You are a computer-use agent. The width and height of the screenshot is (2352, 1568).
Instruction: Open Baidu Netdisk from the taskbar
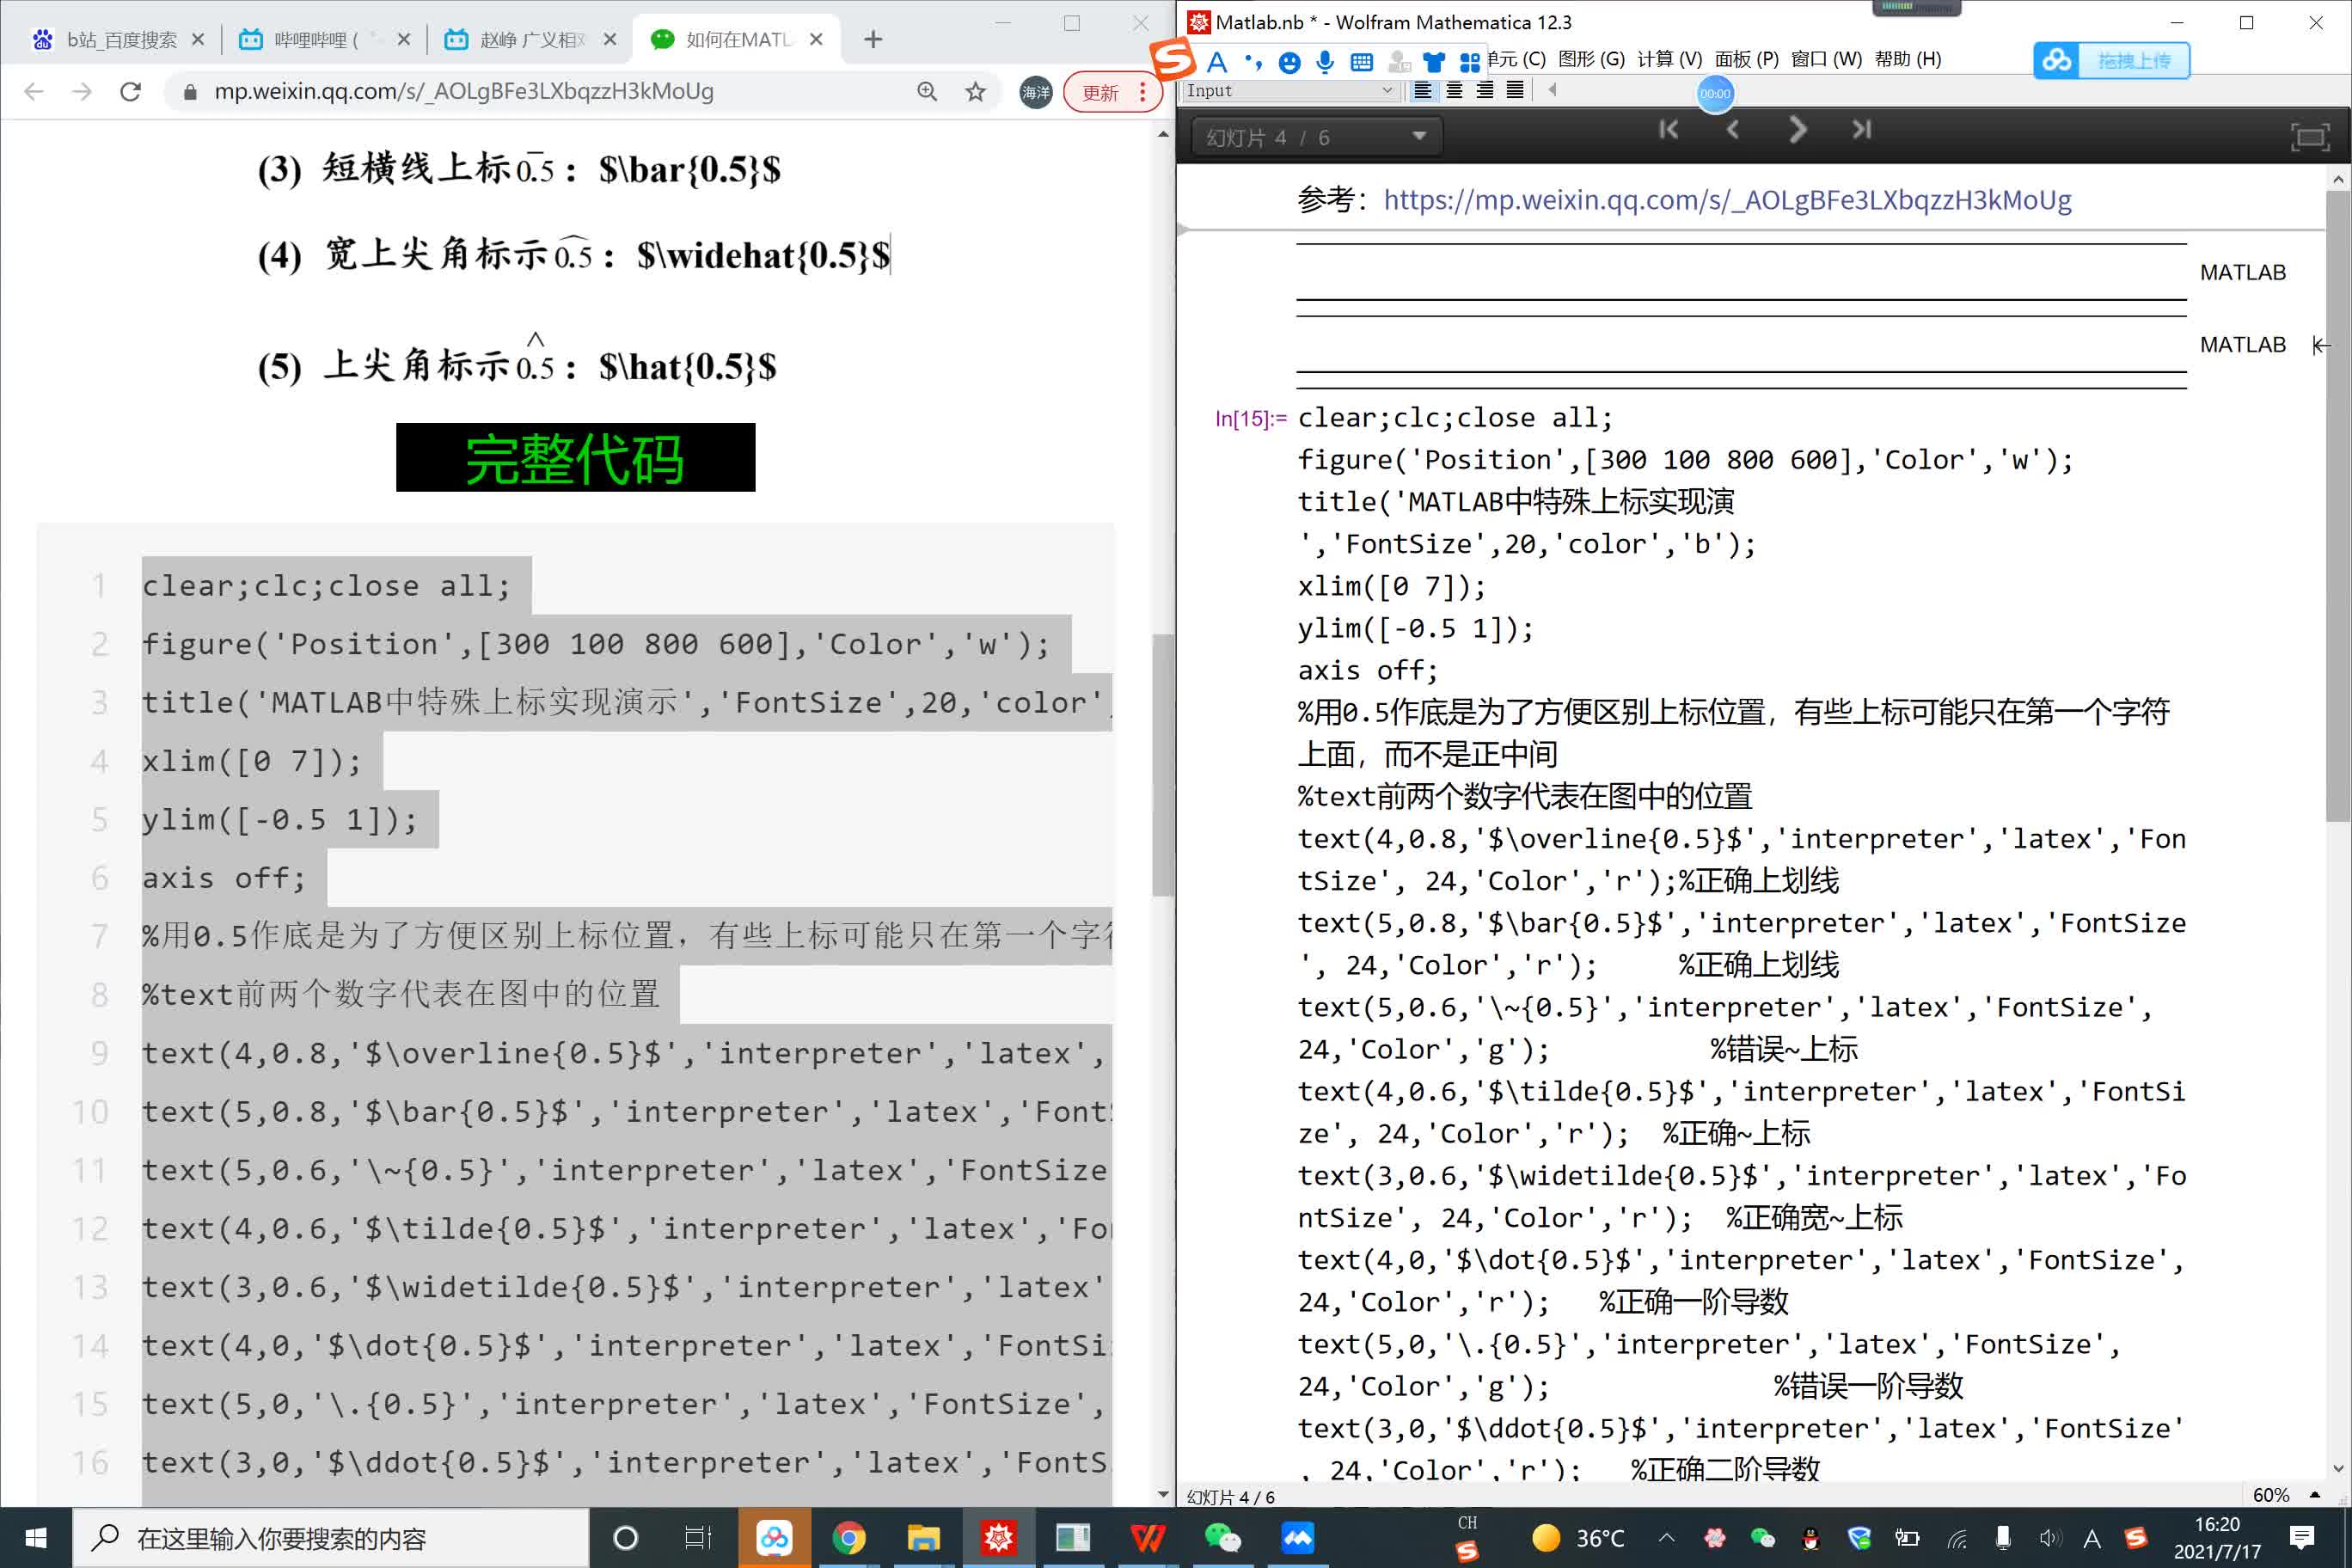tap(773, 1538)
